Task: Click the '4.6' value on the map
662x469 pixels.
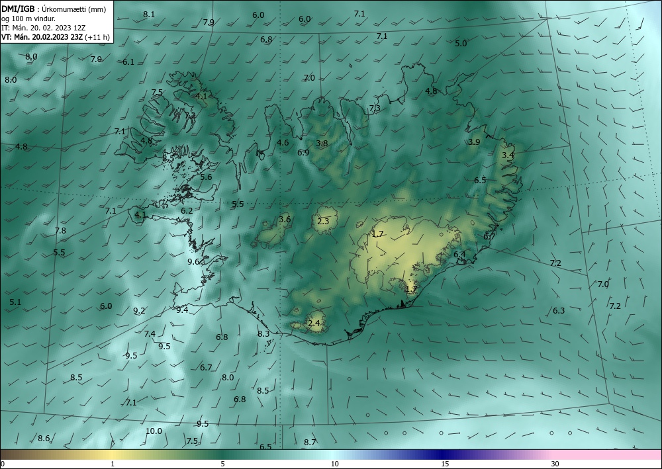Action: point(283,143)
